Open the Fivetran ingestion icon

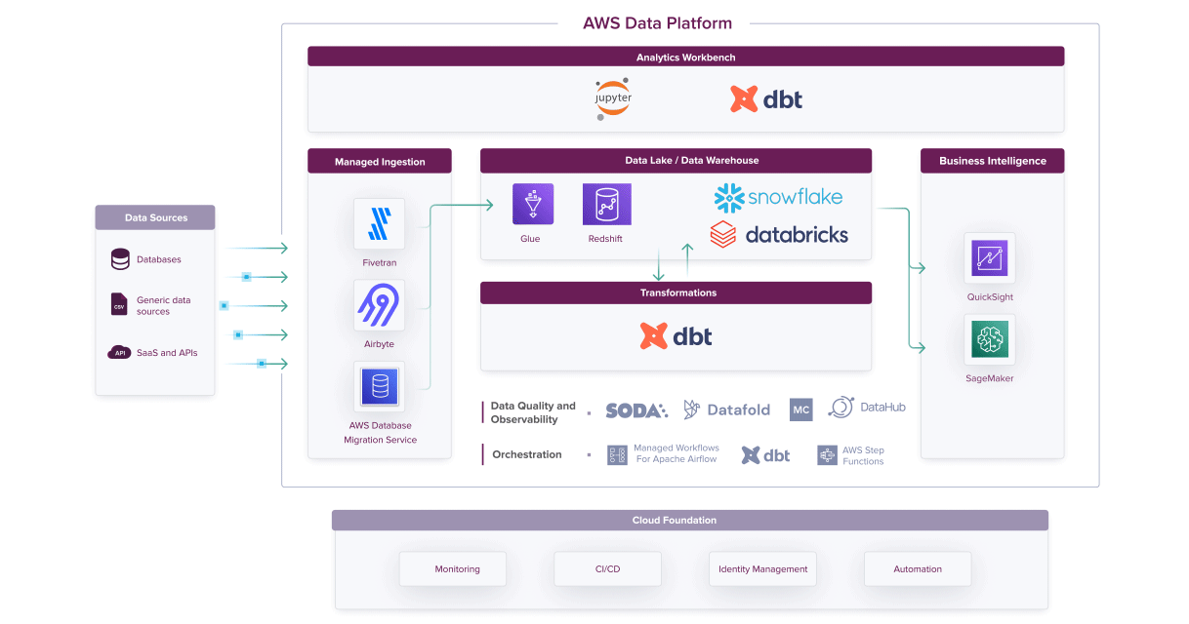coord(379,223)
